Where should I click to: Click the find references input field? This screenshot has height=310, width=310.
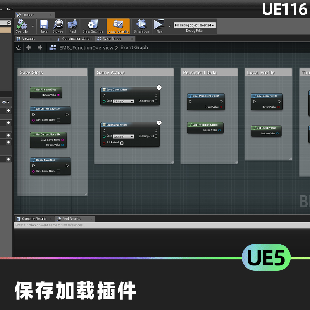[162, 225]
